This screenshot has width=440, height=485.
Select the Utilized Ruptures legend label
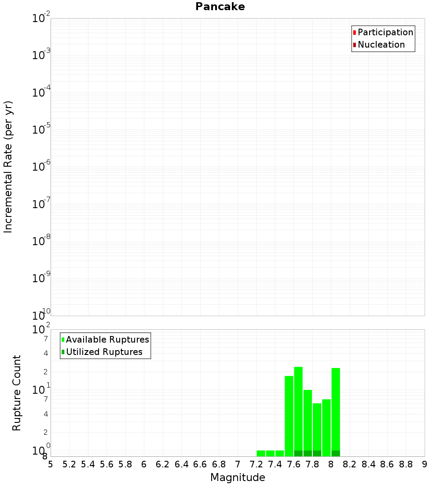pos(104,352)
